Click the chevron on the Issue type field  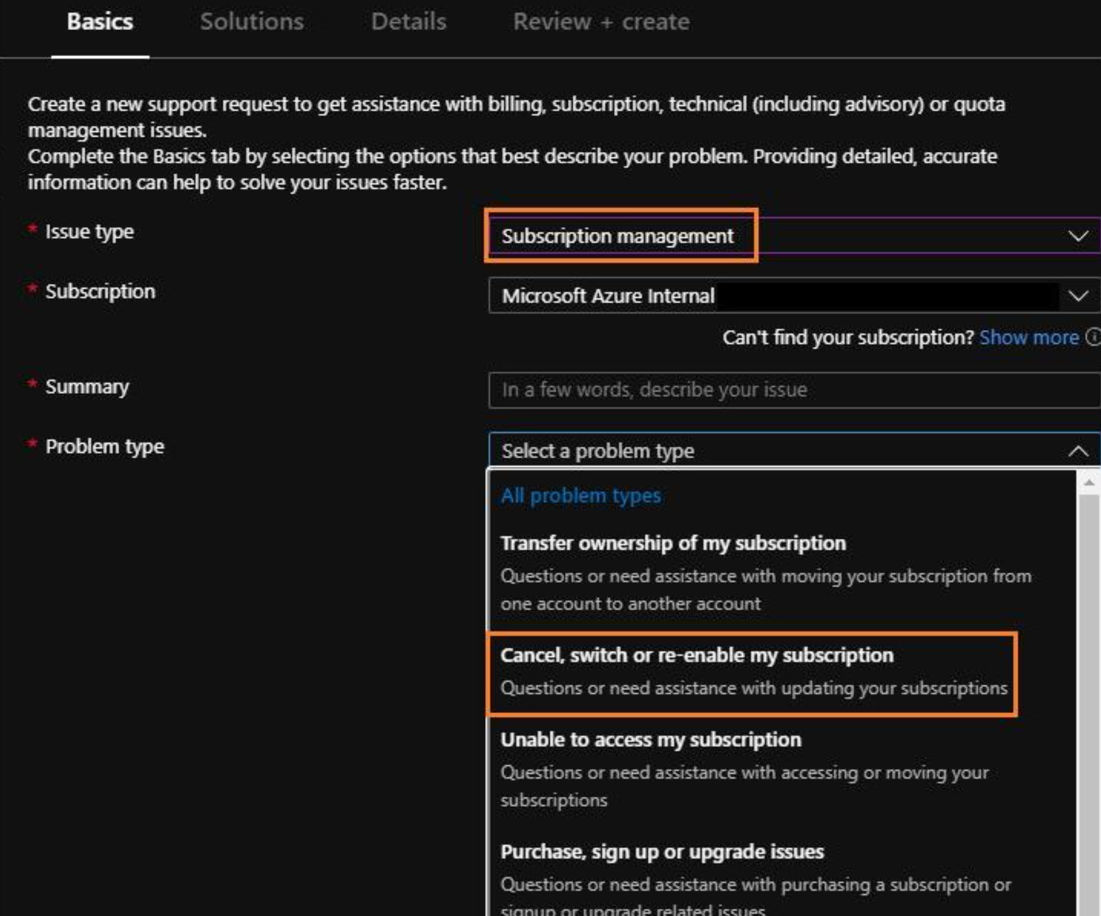pos(1079,237)
